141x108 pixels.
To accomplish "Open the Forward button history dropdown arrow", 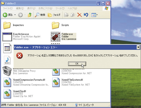I will 25,15.
